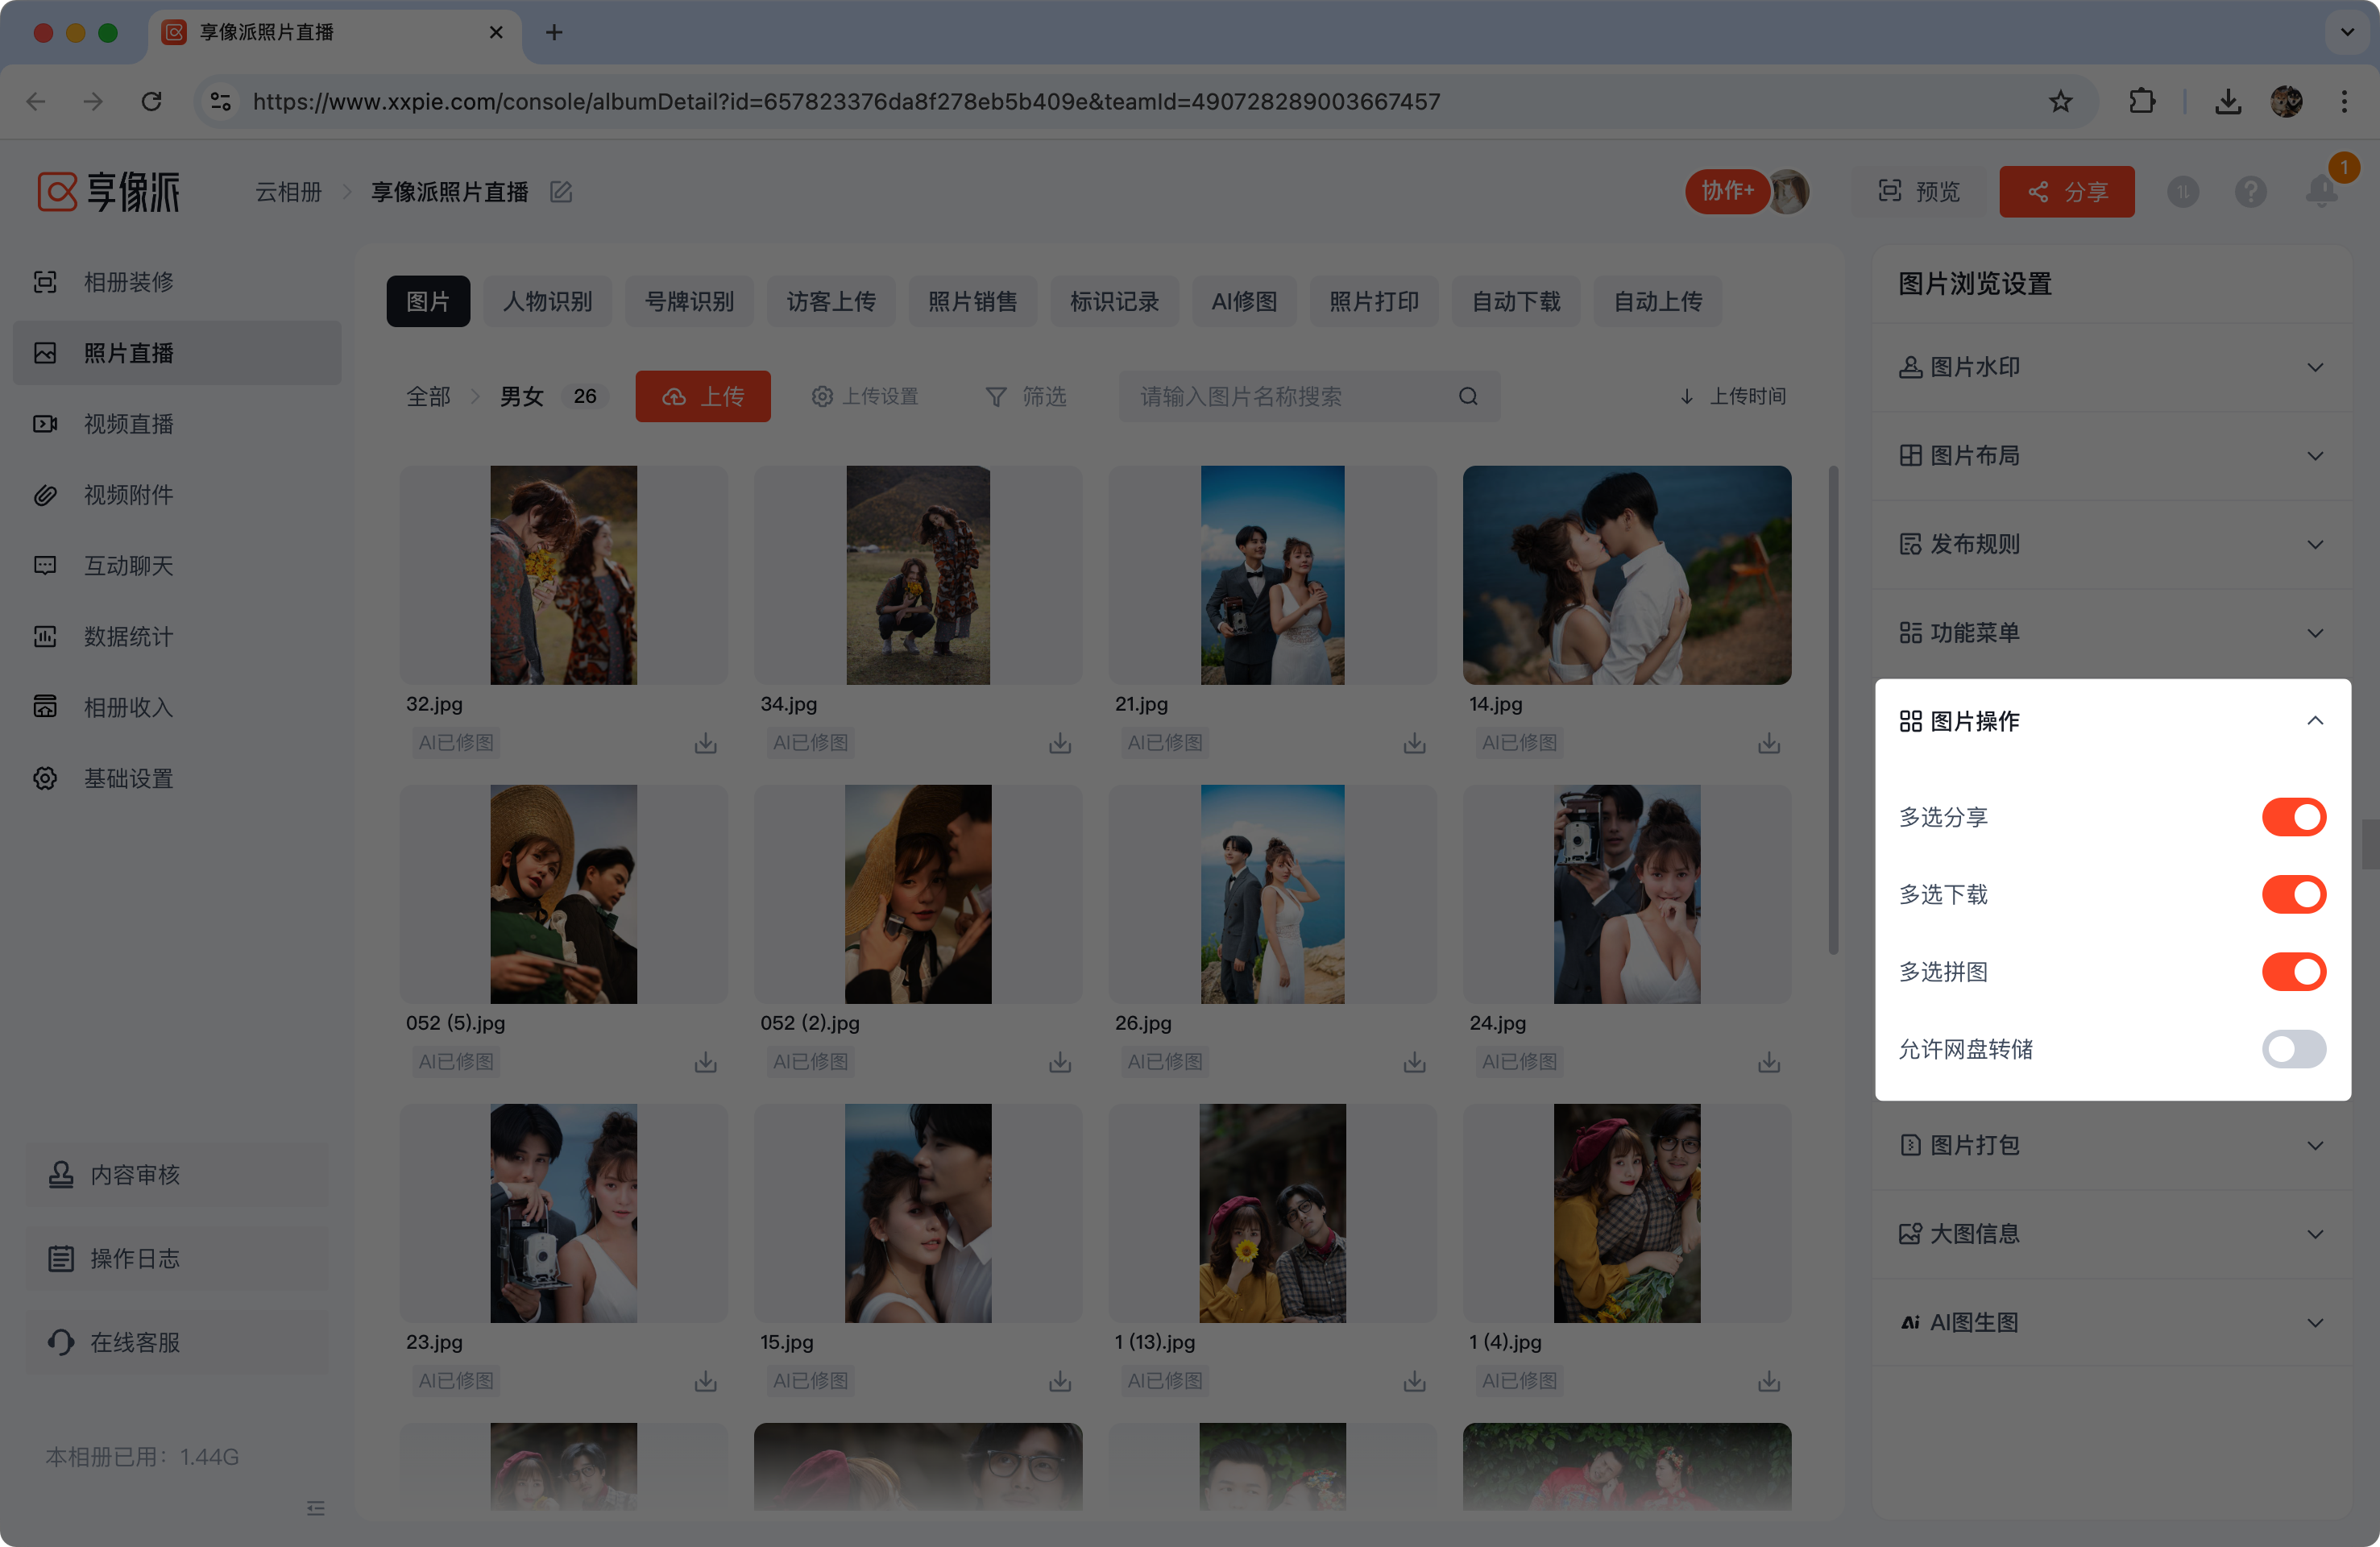2380x1547 pixels.
Task: Click the red 分享 button
Action: pyautogui.click(x=2066, y=191)
